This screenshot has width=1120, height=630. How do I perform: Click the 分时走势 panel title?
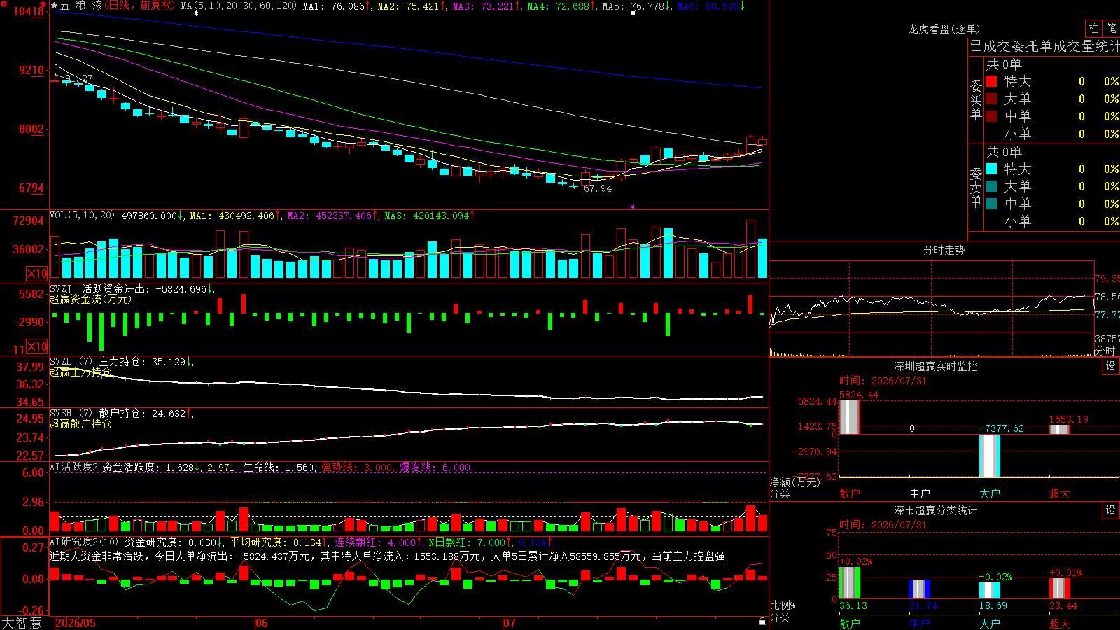pyautogui.click(x=944, y=250)
